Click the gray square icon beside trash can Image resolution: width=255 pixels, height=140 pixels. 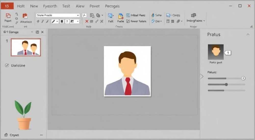click(173, 21)
